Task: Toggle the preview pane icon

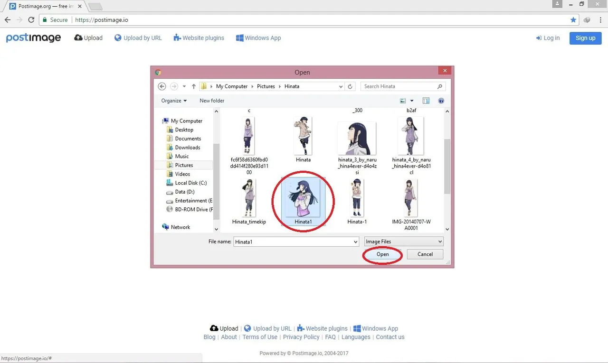Action: 426,101
